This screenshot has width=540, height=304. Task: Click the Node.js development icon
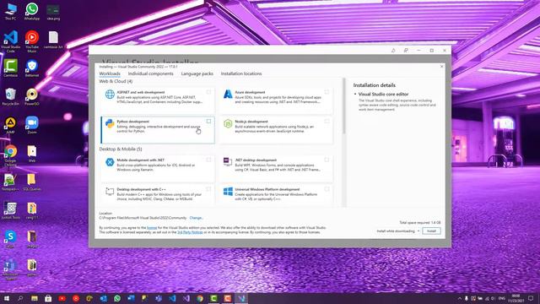pos(228,123)
